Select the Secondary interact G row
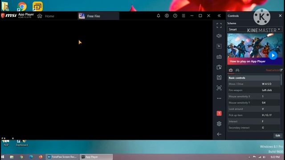The width and height of the screenshot is (285, 160). 254,128
